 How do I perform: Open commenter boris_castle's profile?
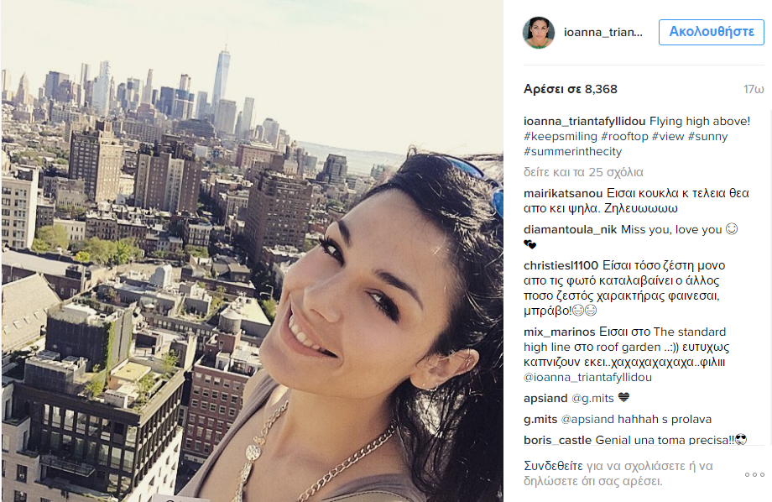coord(557,440)
